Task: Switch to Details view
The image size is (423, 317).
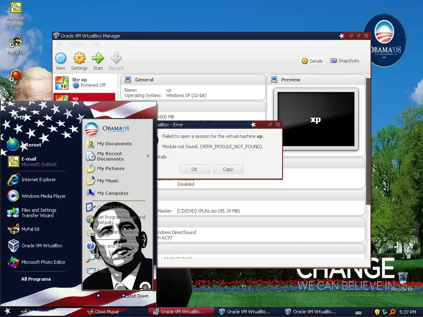Action: (312, 61)
